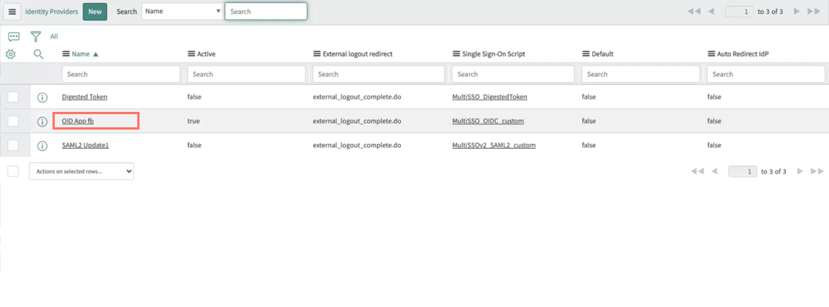Click the filter funnel icon
The image size is (829, 307).
pos(35,36)
